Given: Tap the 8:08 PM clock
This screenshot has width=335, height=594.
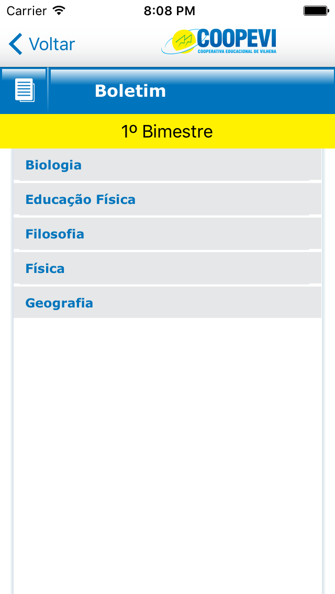Looking at the screenshot, I should 169,10.
